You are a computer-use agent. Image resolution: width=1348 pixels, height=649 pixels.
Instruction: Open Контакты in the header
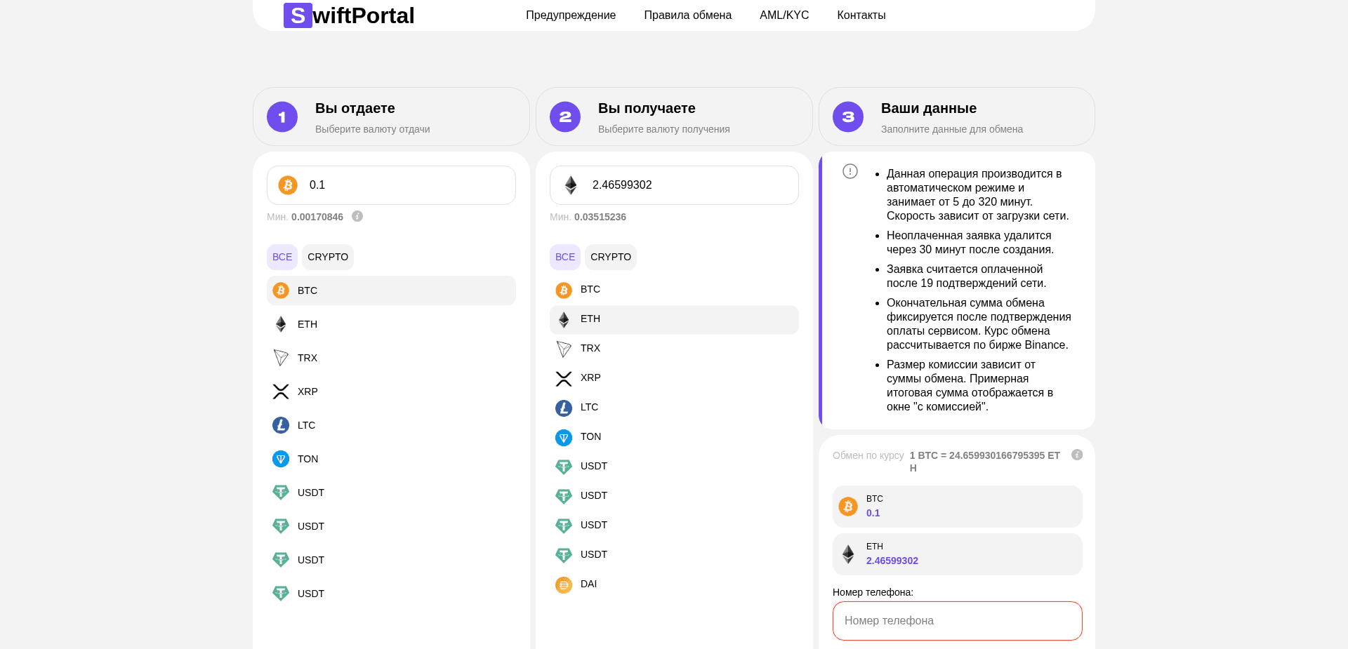point(861,15)
